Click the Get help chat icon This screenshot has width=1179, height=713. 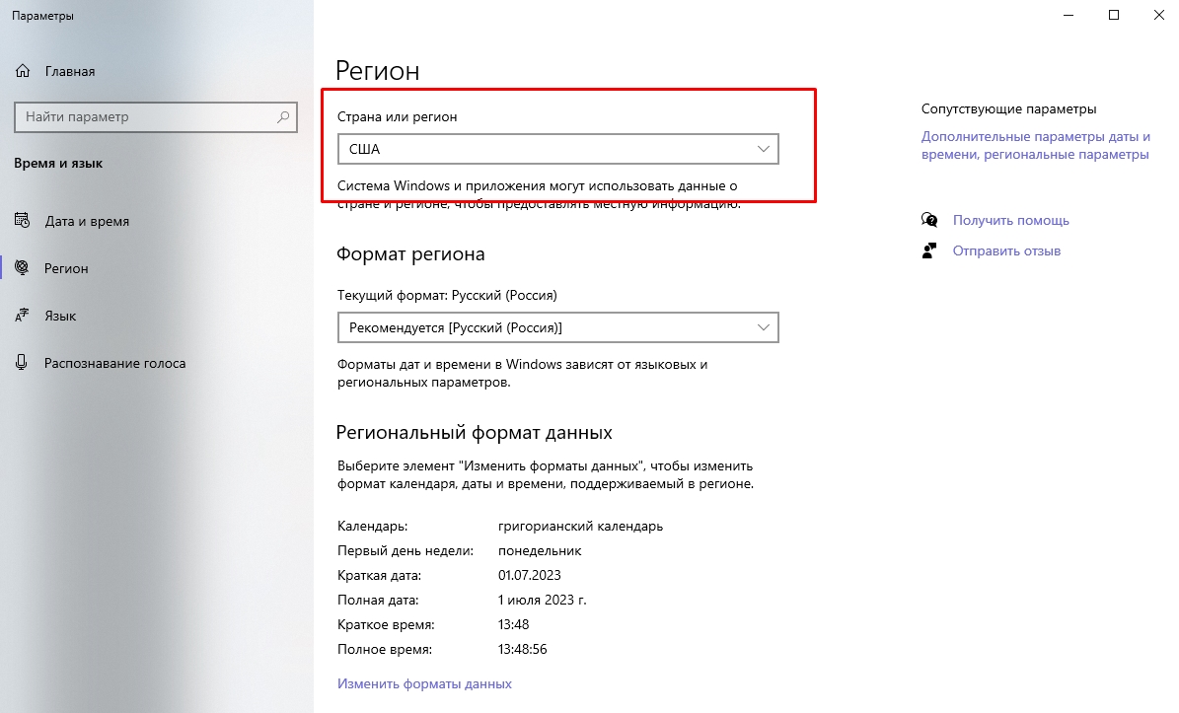coord(928,220)
